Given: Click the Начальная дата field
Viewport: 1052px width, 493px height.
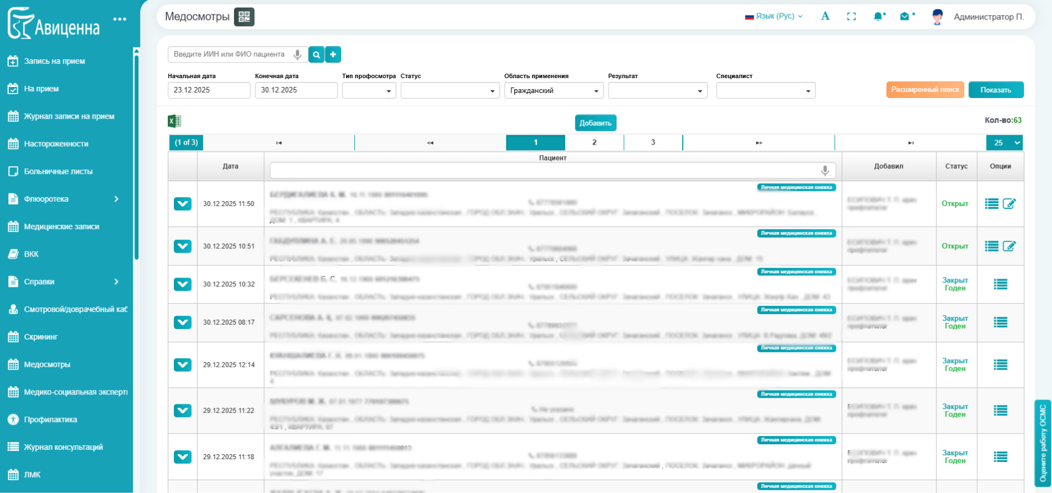Looking at the screenshot, I should coord(209,90).
